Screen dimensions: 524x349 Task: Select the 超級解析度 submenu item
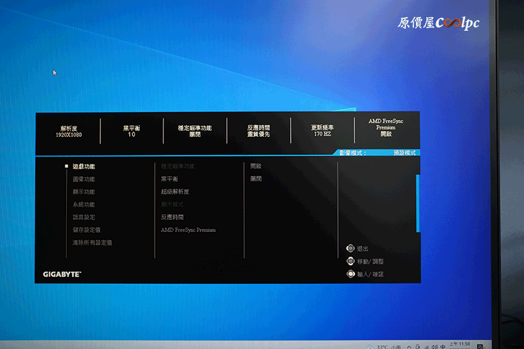pos(175,192)
